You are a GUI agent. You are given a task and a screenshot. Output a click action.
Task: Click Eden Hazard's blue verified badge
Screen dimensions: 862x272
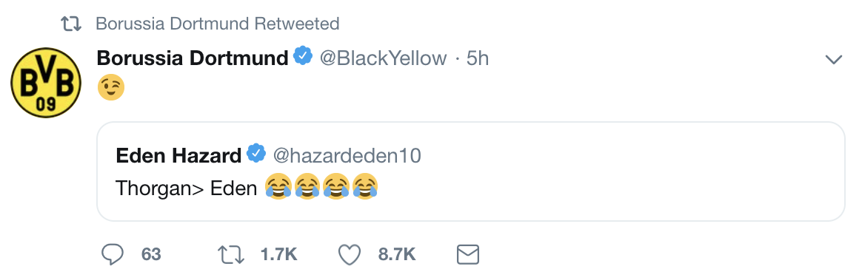click(255, 154)
